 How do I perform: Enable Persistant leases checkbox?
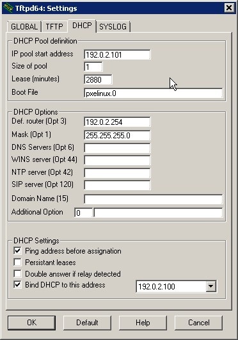tap(17, 262)
